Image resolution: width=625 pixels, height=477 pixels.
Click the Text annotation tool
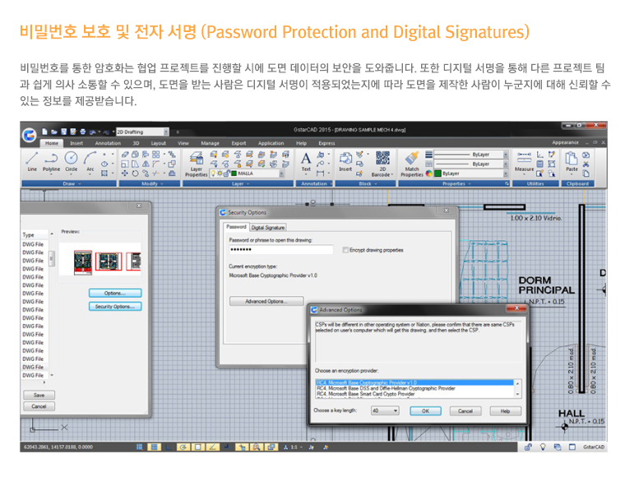coord(306,160)
